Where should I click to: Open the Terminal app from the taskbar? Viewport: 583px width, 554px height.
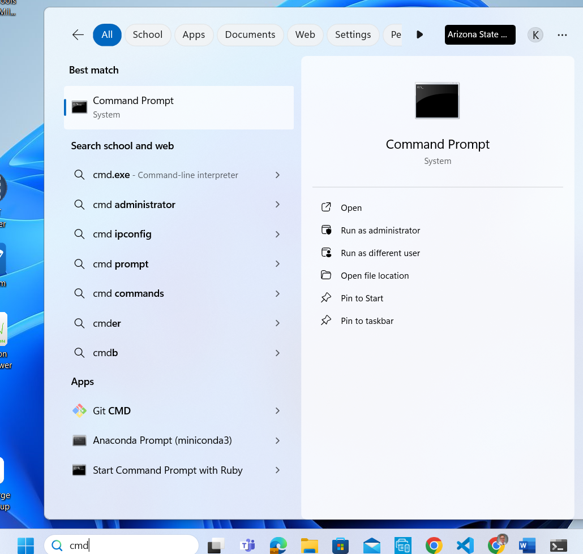pos(559,546)
